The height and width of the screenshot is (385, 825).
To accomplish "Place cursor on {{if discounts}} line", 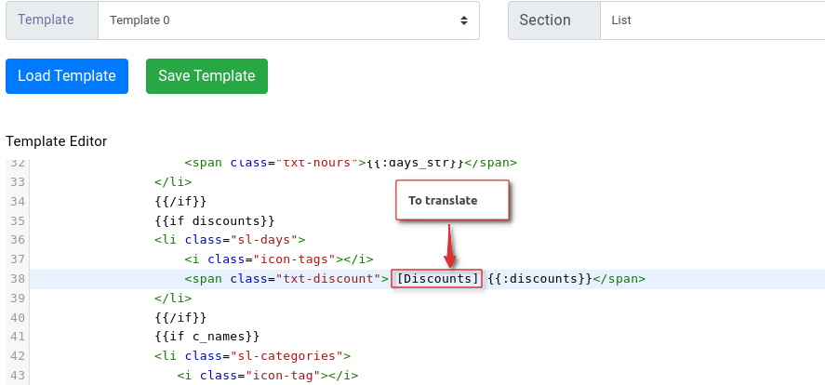I will (x=215, y=220).
